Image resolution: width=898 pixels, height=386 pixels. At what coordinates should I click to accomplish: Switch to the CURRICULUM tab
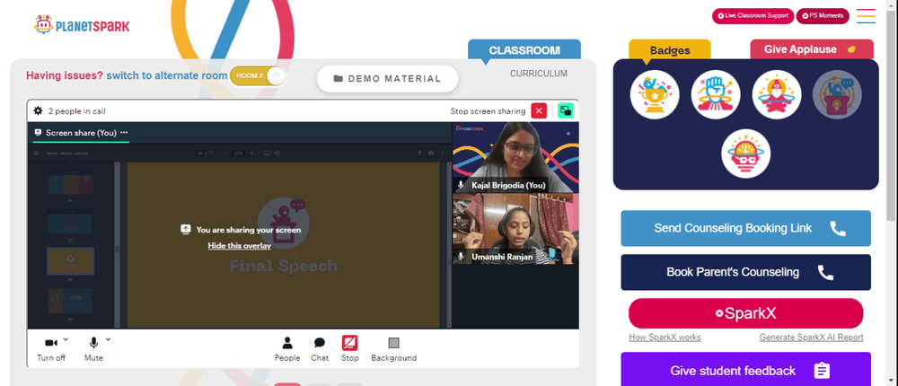coord(539,74)
